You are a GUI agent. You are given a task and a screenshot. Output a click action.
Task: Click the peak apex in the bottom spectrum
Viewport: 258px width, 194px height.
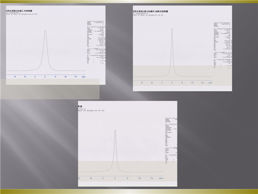tap(115, 130)
